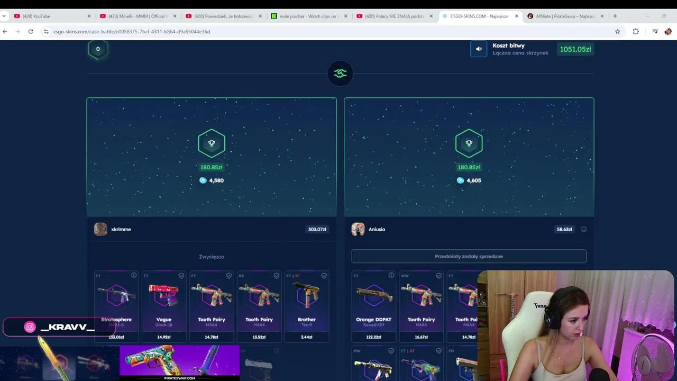Viewport: 677px width, 381px height.
Task: Open the media controls icon in toolbar
Action: tap(655, 31)
